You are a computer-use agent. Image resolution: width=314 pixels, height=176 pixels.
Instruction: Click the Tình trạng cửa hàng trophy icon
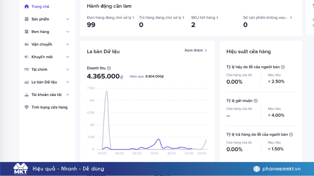click(x=27, y=107)
